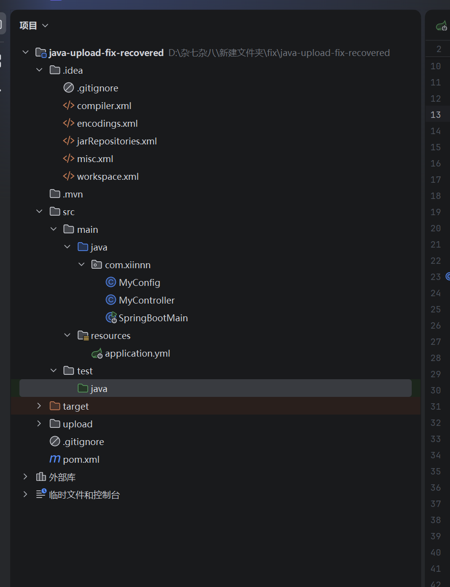Click the MyController class icon
Viewport: 450px width, 587px height.
tap(111, 300)
